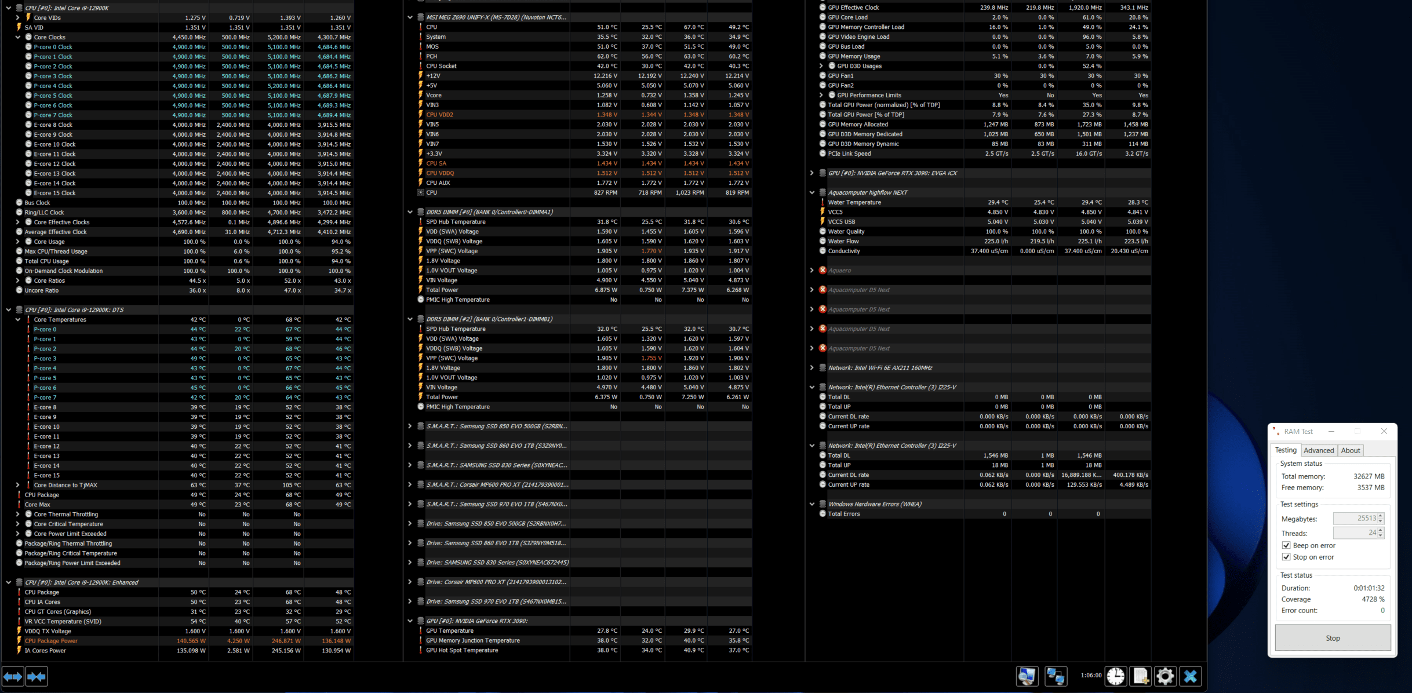
Task: Toggle the Stop on error checkbox
Action: [x=1286, y=557]
